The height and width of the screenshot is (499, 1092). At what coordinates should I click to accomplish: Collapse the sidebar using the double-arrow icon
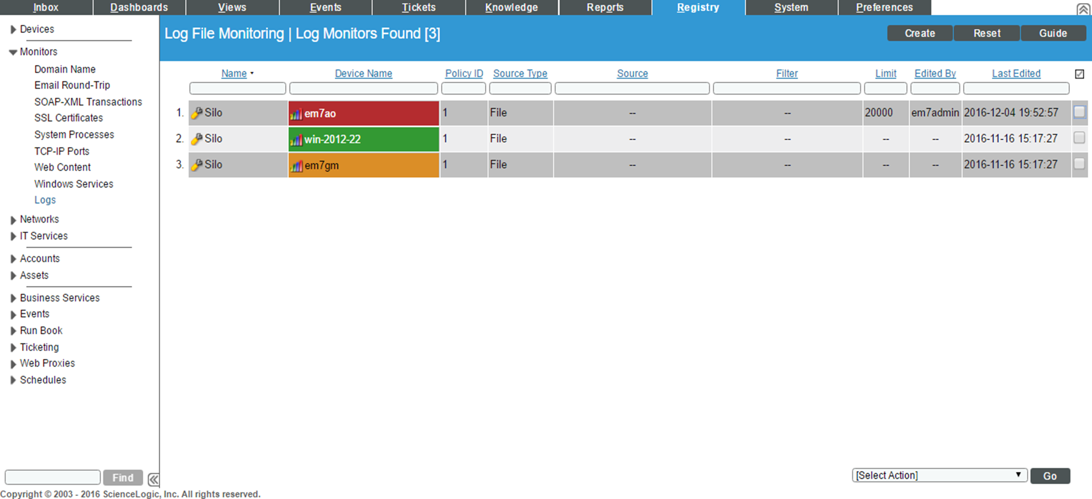click(153, 479)
